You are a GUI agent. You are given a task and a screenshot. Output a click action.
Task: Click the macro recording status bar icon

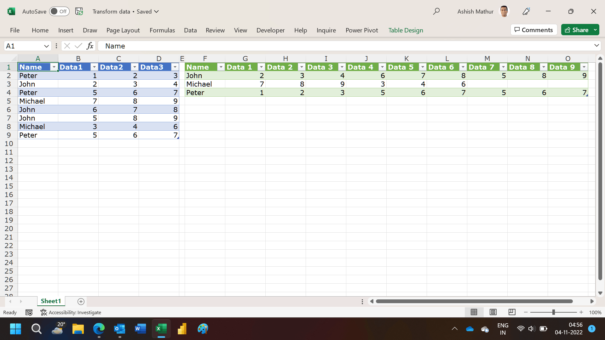[x=29, y=313]
